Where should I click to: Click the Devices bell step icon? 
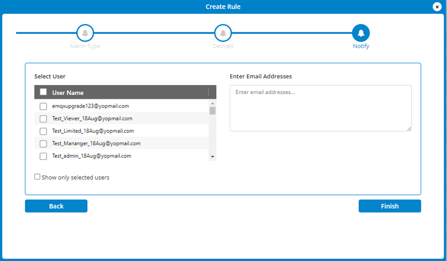point(223,33)
